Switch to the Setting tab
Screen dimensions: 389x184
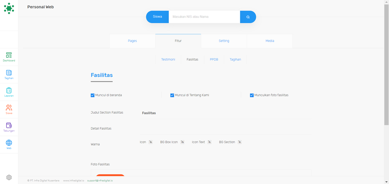pos(224,41)
